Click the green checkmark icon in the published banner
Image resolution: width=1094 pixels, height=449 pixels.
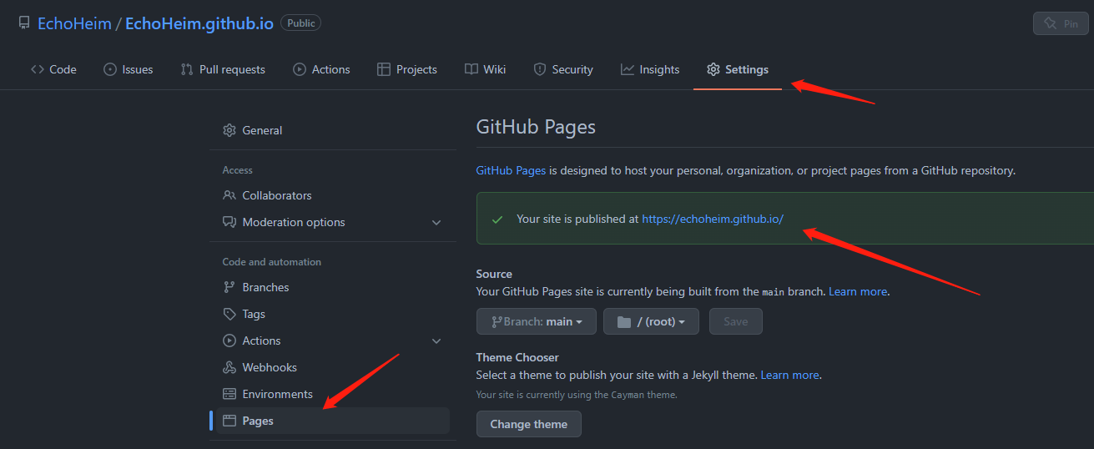point(497,219)
